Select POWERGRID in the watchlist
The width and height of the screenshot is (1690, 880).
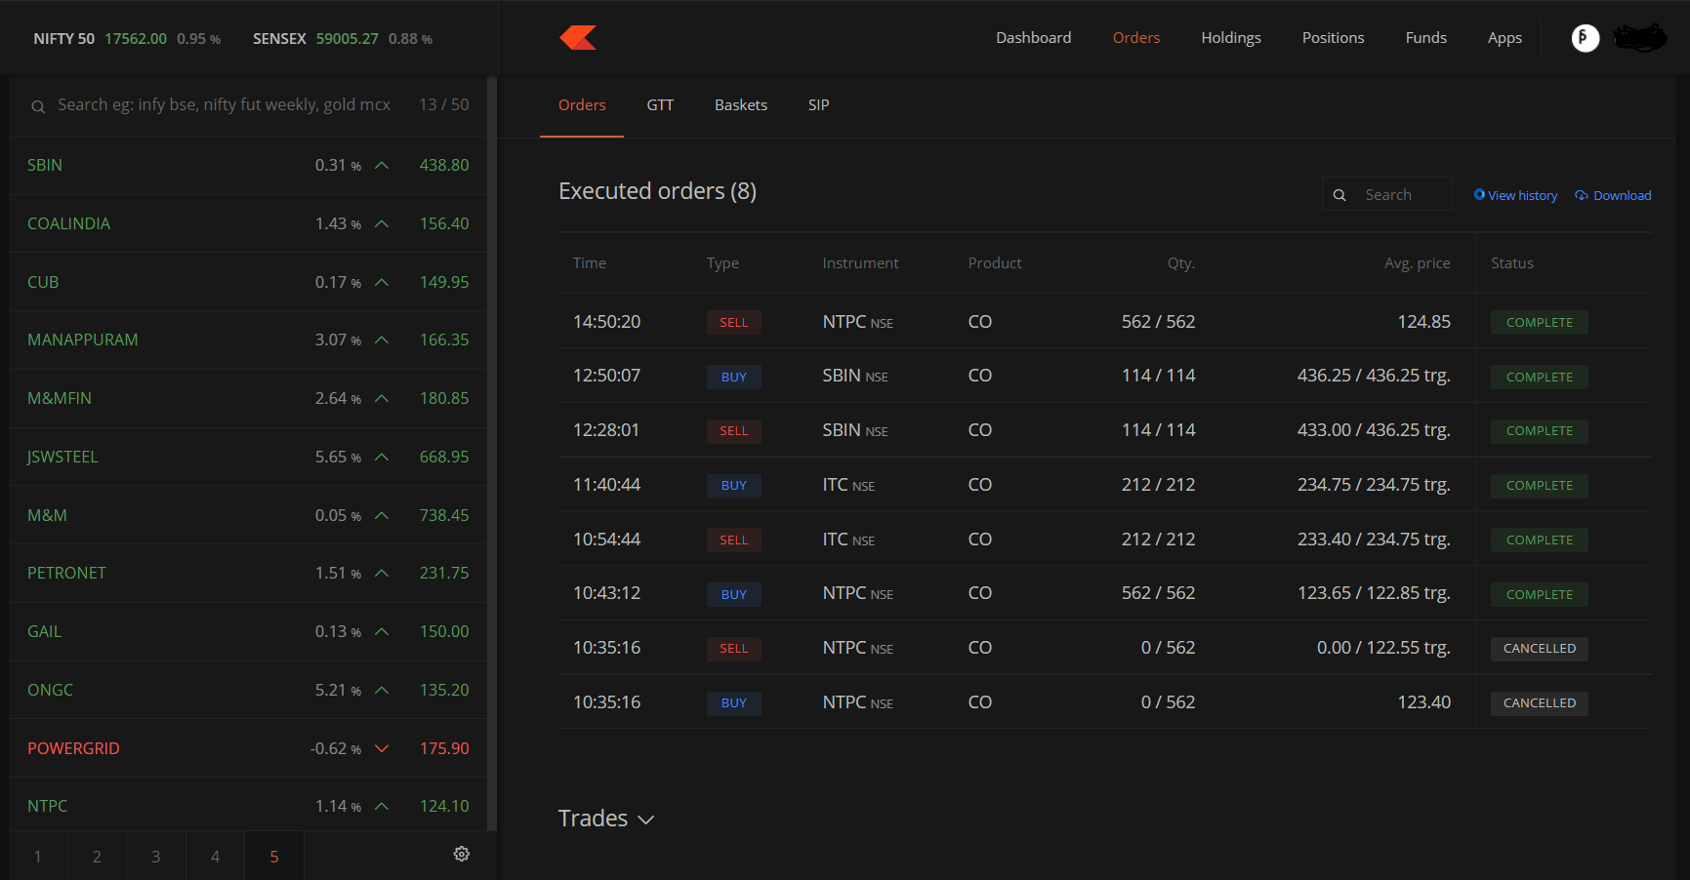point(248,749)
